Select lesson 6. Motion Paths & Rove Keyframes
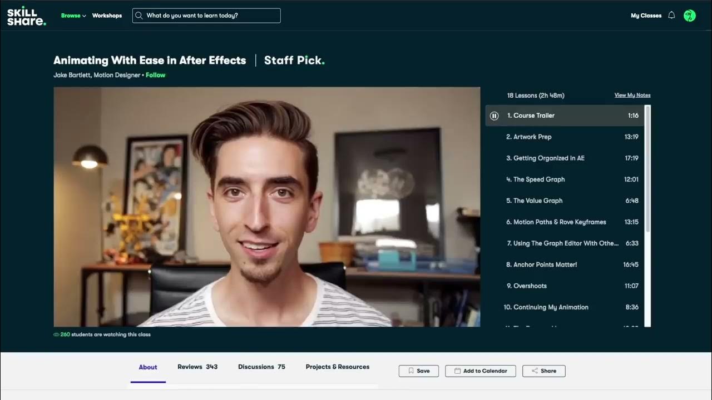 (x=565, y=222)
